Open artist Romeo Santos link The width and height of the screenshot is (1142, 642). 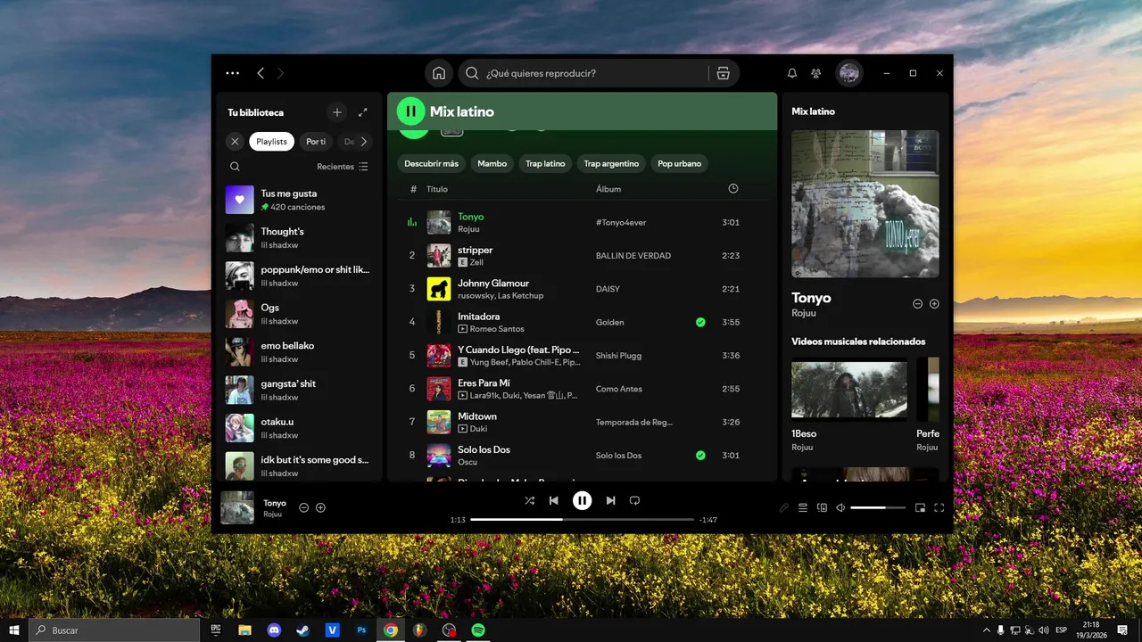tap(497, 329)
